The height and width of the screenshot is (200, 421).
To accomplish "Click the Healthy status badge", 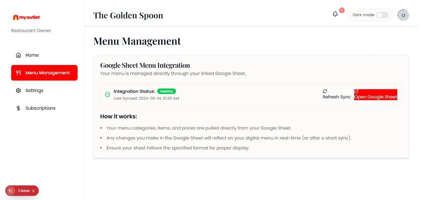I will coord(166,91).
